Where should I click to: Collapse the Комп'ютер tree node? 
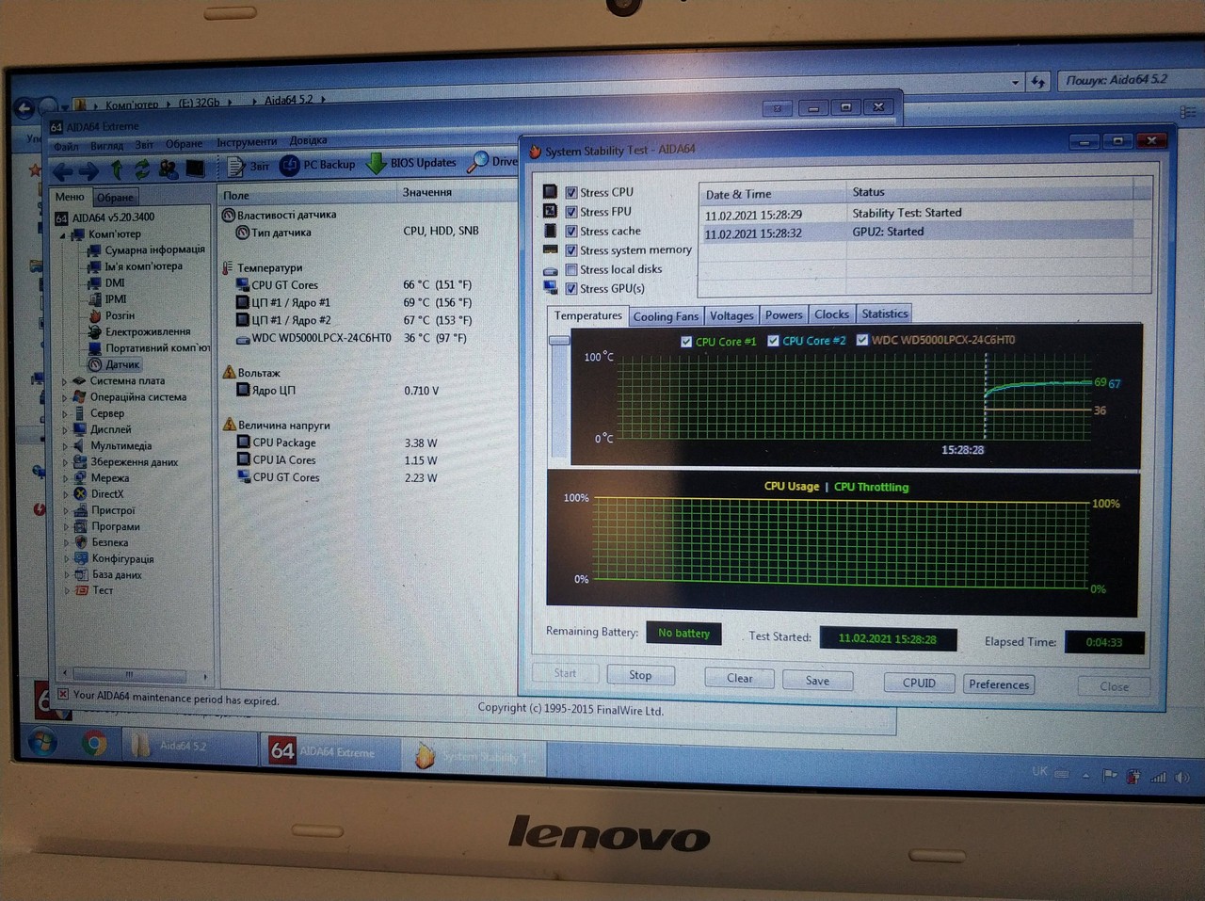click(63, 235)
